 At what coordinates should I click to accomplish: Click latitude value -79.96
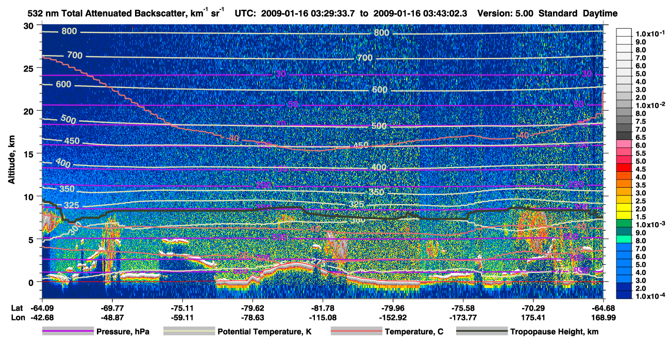[393, 308]
